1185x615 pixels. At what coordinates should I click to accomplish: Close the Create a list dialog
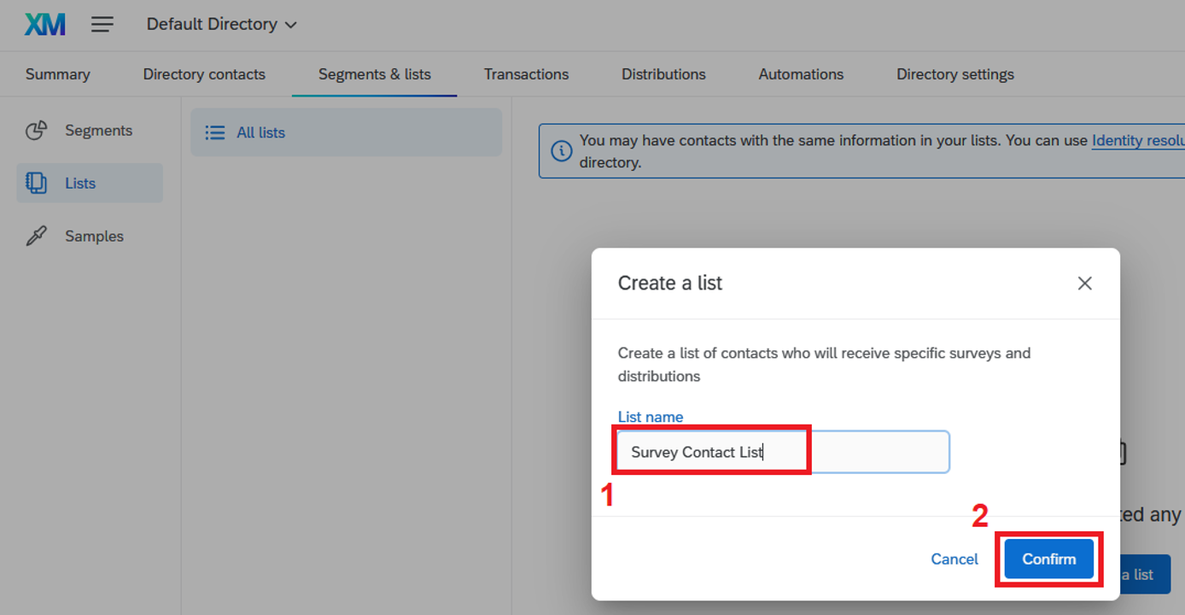[1084, 283]
